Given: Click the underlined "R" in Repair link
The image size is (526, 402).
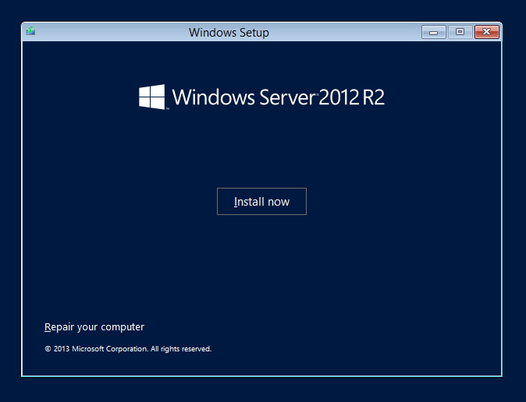Looking at the screenshot, I should coord(48,327).
